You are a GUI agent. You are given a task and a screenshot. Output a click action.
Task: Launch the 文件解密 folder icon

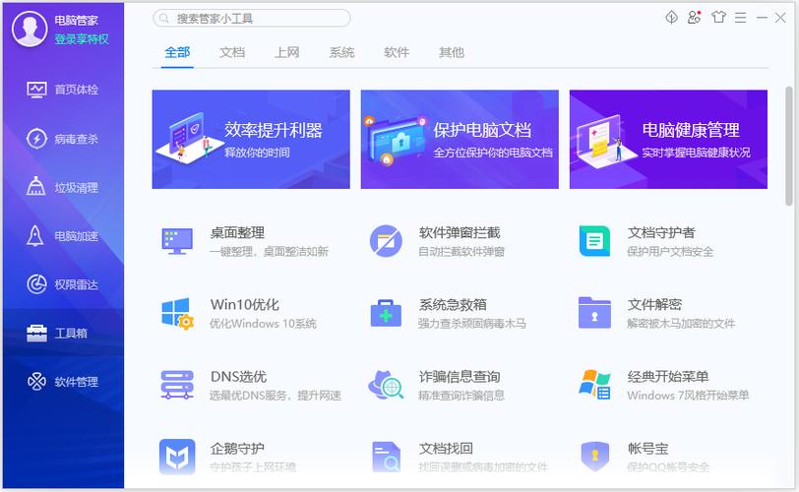pyautogui.click(x=594, y=313)
